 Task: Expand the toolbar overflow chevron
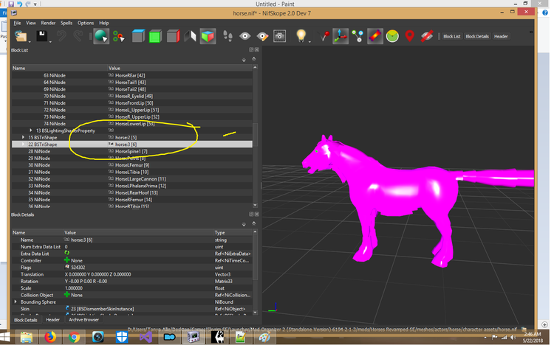(x=531, y=32)
